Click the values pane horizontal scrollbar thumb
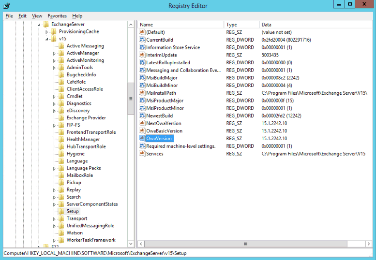 [x=245, y=244]
